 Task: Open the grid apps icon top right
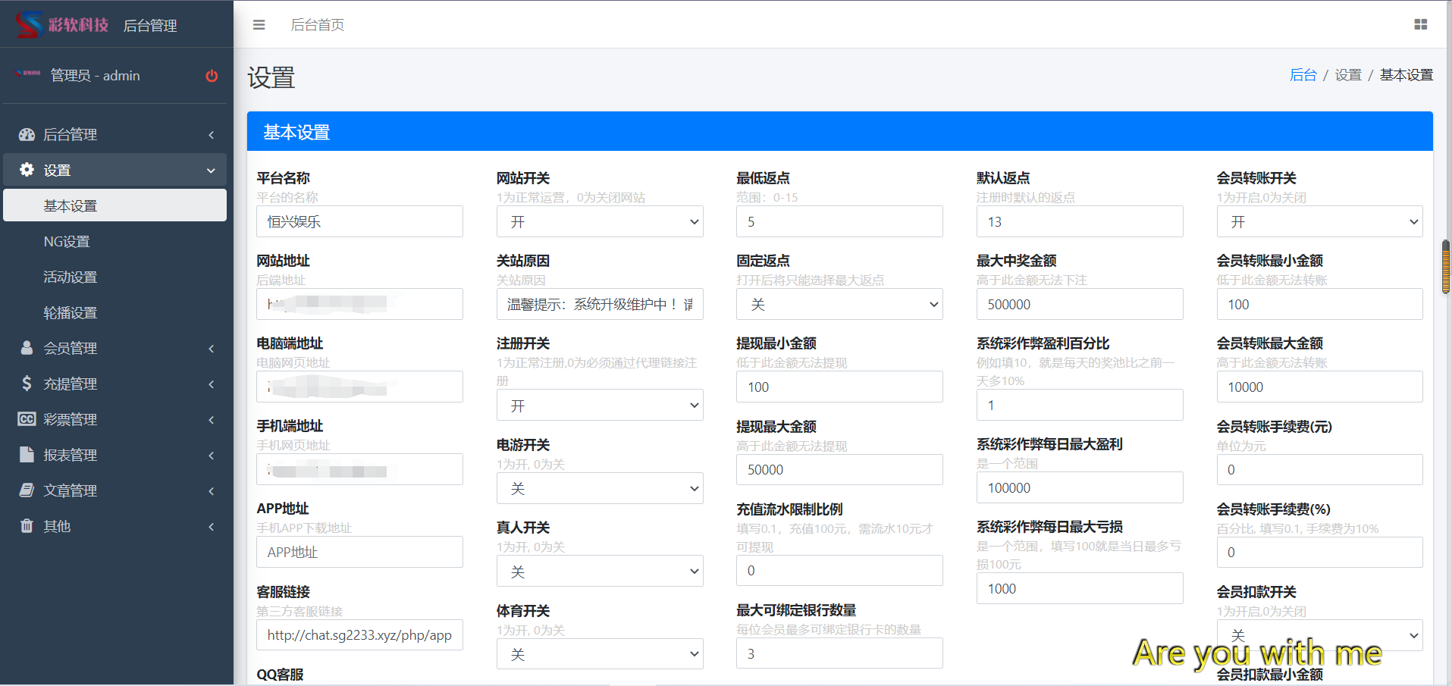1420,25
